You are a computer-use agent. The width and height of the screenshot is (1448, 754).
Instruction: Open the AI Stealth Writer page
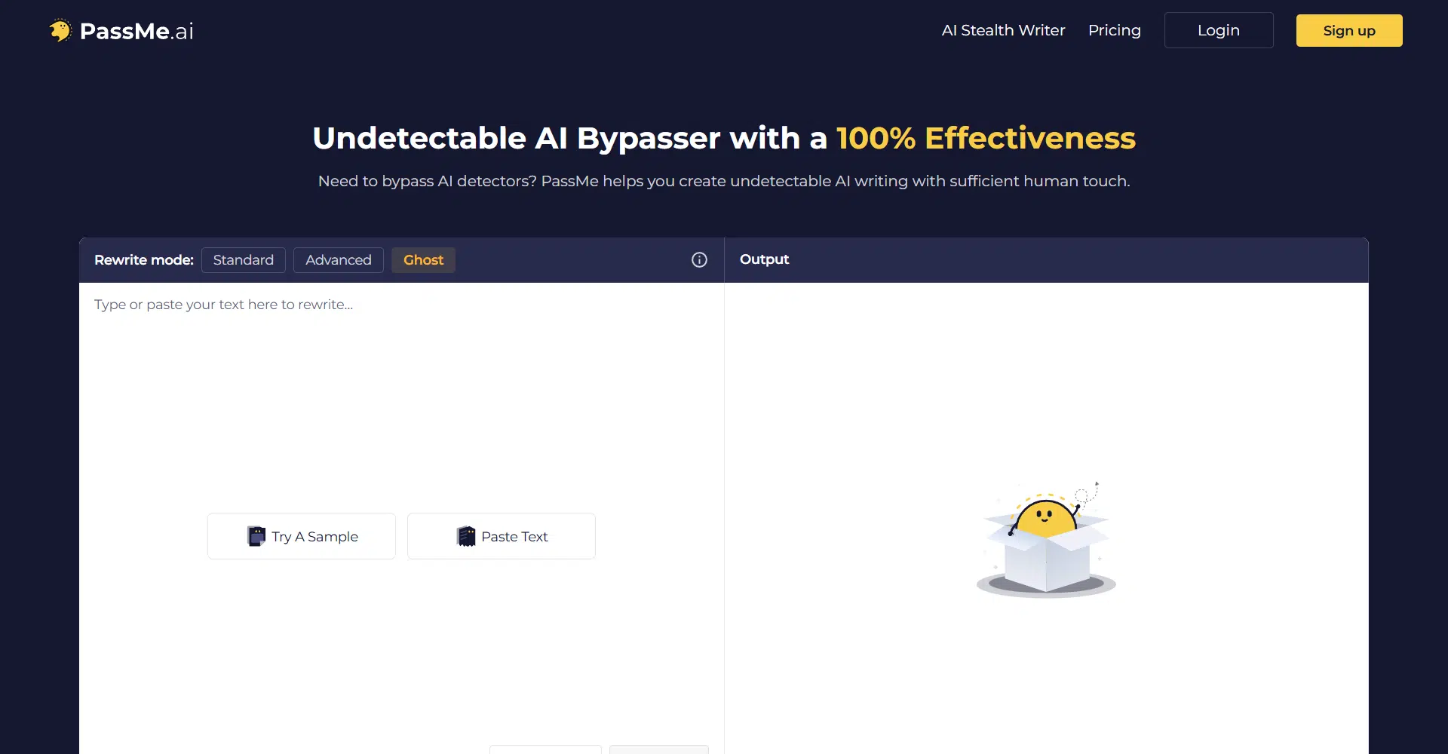1003,31
